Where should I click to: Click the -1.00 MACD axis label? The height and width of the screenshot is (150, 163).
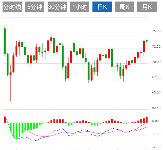pos(156,134)
